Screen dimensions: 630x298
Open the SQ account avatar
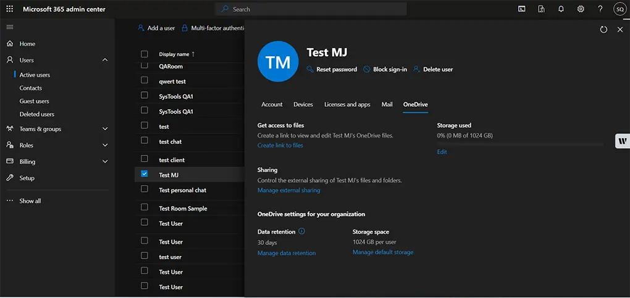pyautogui.click(x=619, y=9)
